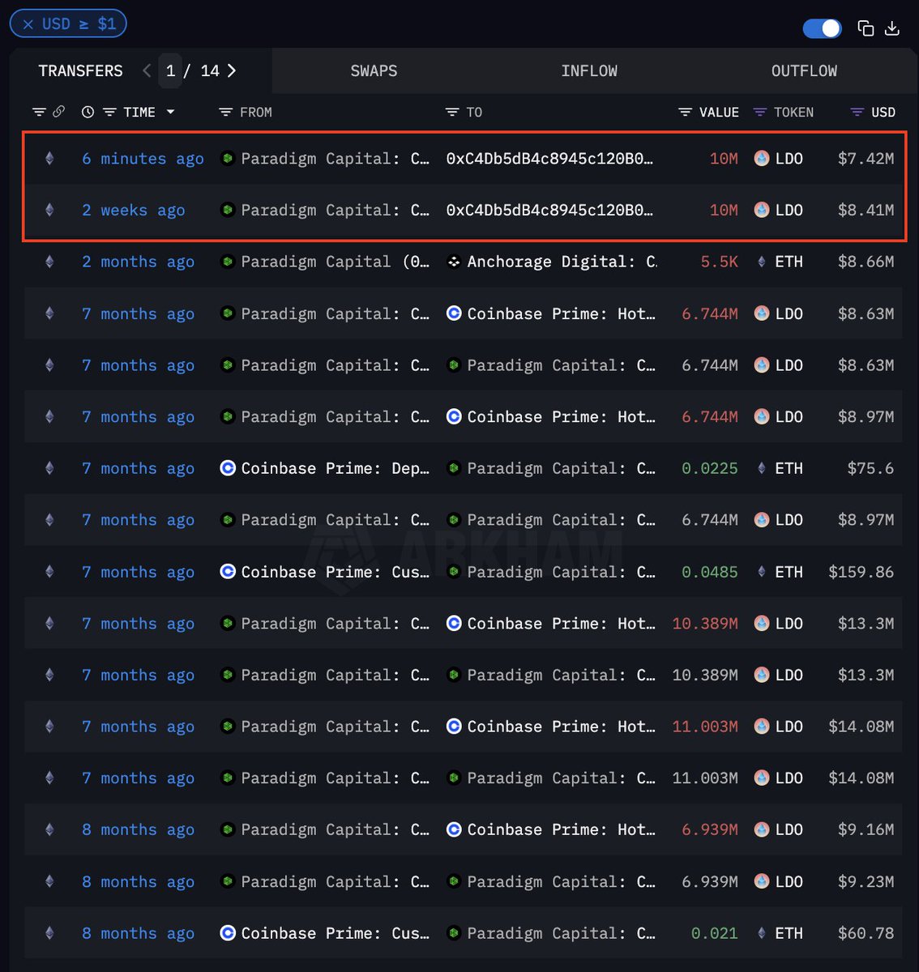Click ETH token icon in $8.66M row

(761, 262)
